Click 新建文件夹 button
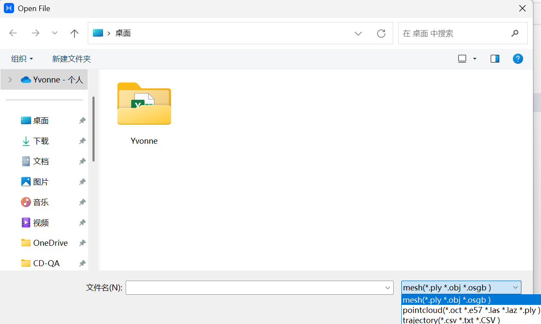 pos(72,59)
